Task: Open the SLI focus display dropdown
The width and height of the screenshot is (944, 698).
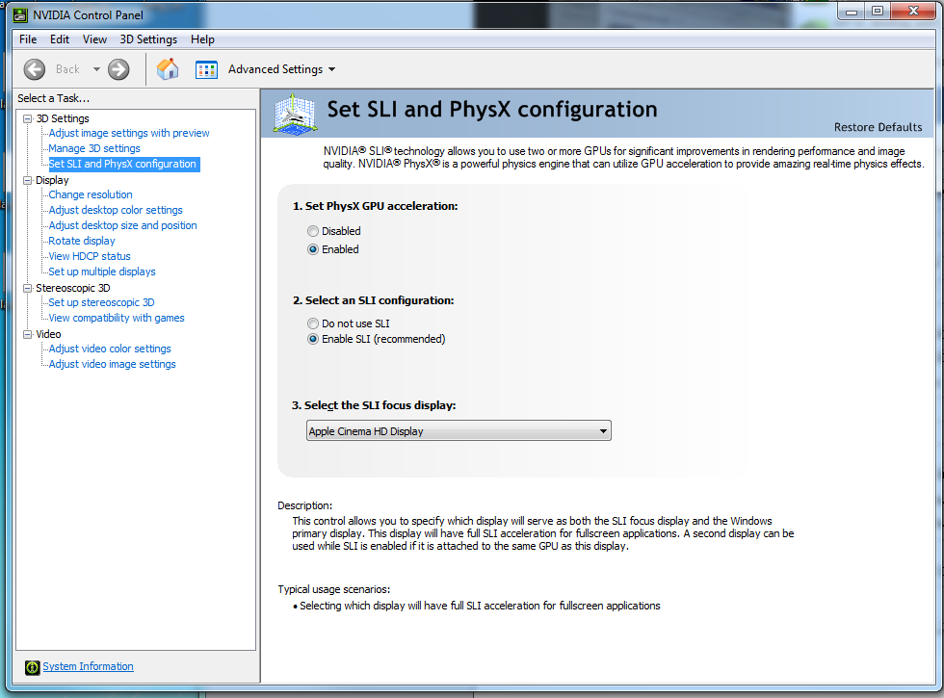Action: point(459,431)
